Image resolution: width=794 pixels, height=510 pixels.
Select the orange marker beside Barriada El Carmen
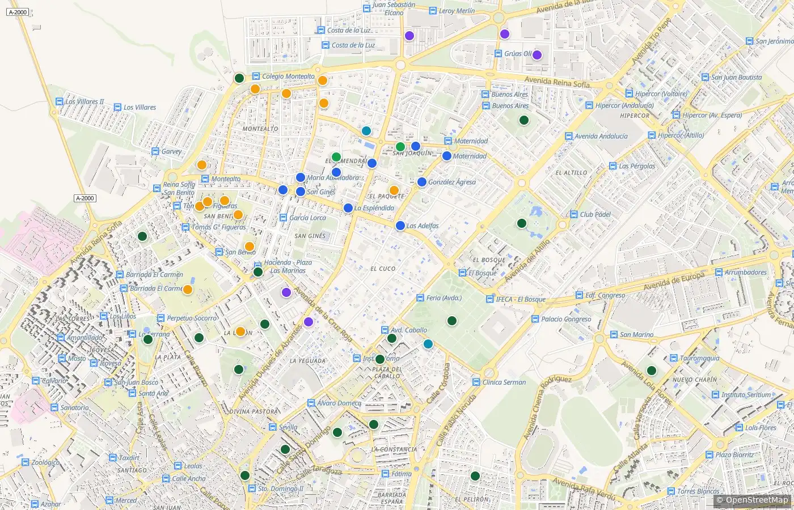pyautogui.click(x=188, y=290)
